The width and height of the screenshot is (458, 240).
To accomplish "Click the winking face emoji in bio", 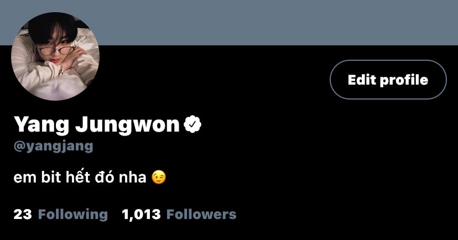I will pos(159,177).
